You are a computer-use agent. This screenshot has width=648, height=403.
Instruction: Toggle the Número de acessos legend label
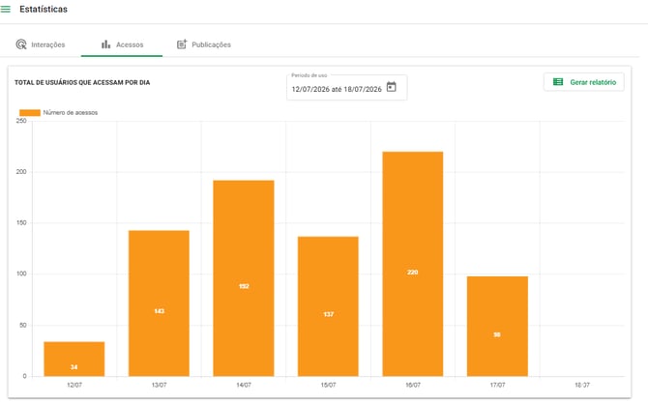click(71, 112)
